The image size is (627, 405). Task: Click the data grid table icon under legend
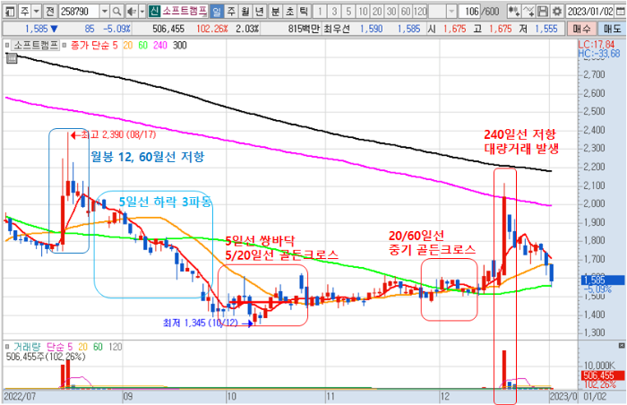[12, 58]
